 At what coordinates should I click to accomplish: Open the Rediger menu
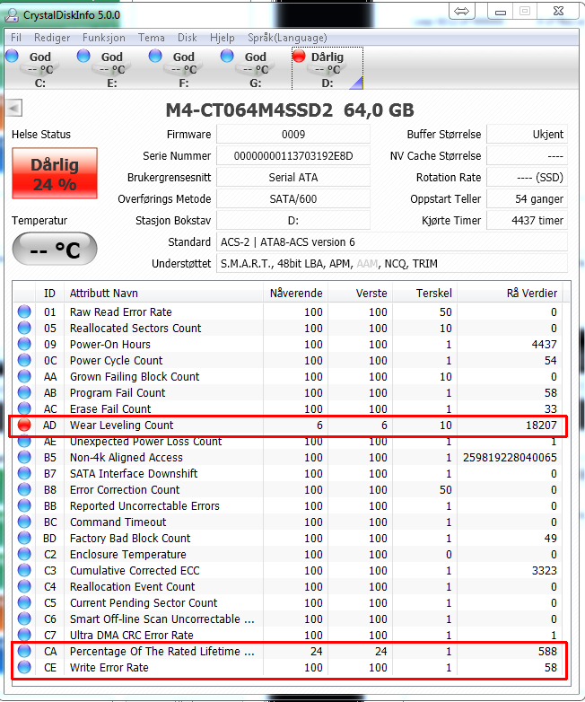pyautogui.click(x=52, y=38)
